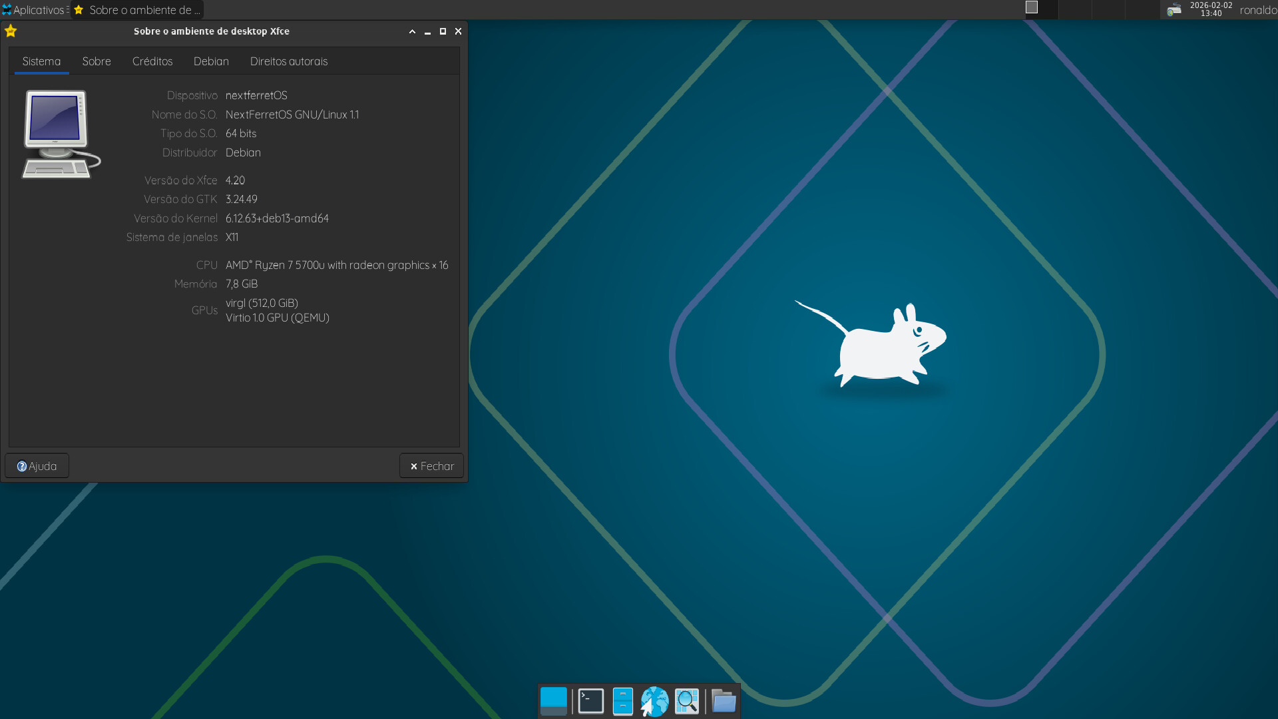The height and width of the screenshot is (719, 1278).
Task: Open the web browser globe icon
Action: point(654,701)
